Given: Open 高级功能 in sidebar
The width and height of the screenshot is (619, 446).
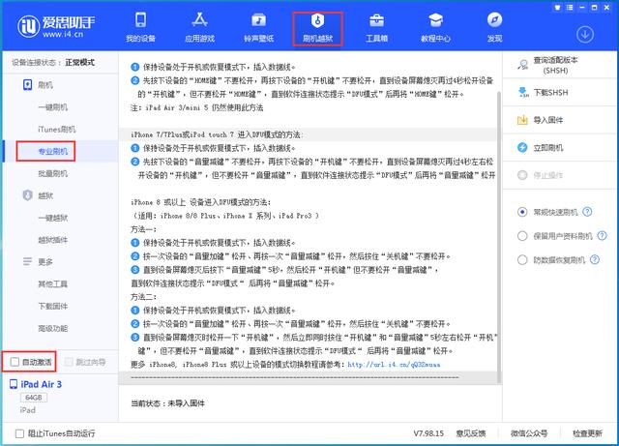Looking at the screenshot, I should (x=53, y=328).
